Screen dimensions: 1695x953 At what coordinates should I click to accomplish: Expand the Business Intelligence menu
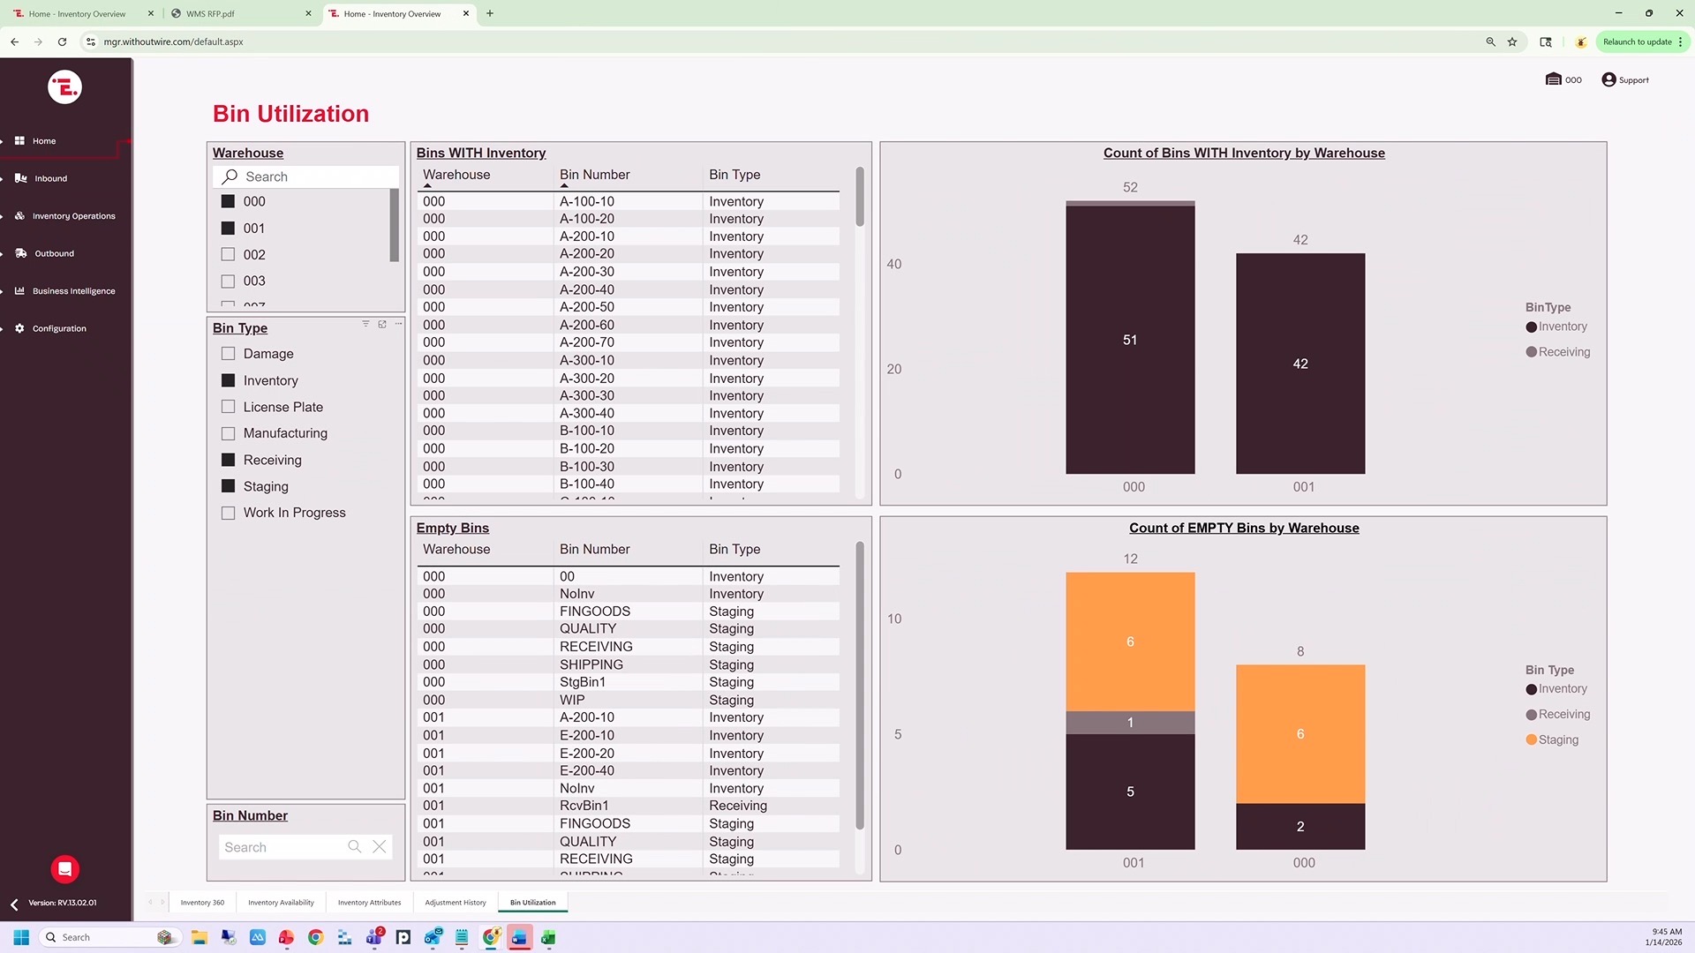[73, 291]
